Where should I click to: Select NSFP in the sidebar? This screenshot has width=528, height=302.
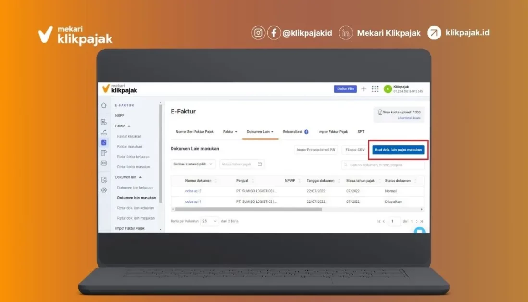pos(120,115)
